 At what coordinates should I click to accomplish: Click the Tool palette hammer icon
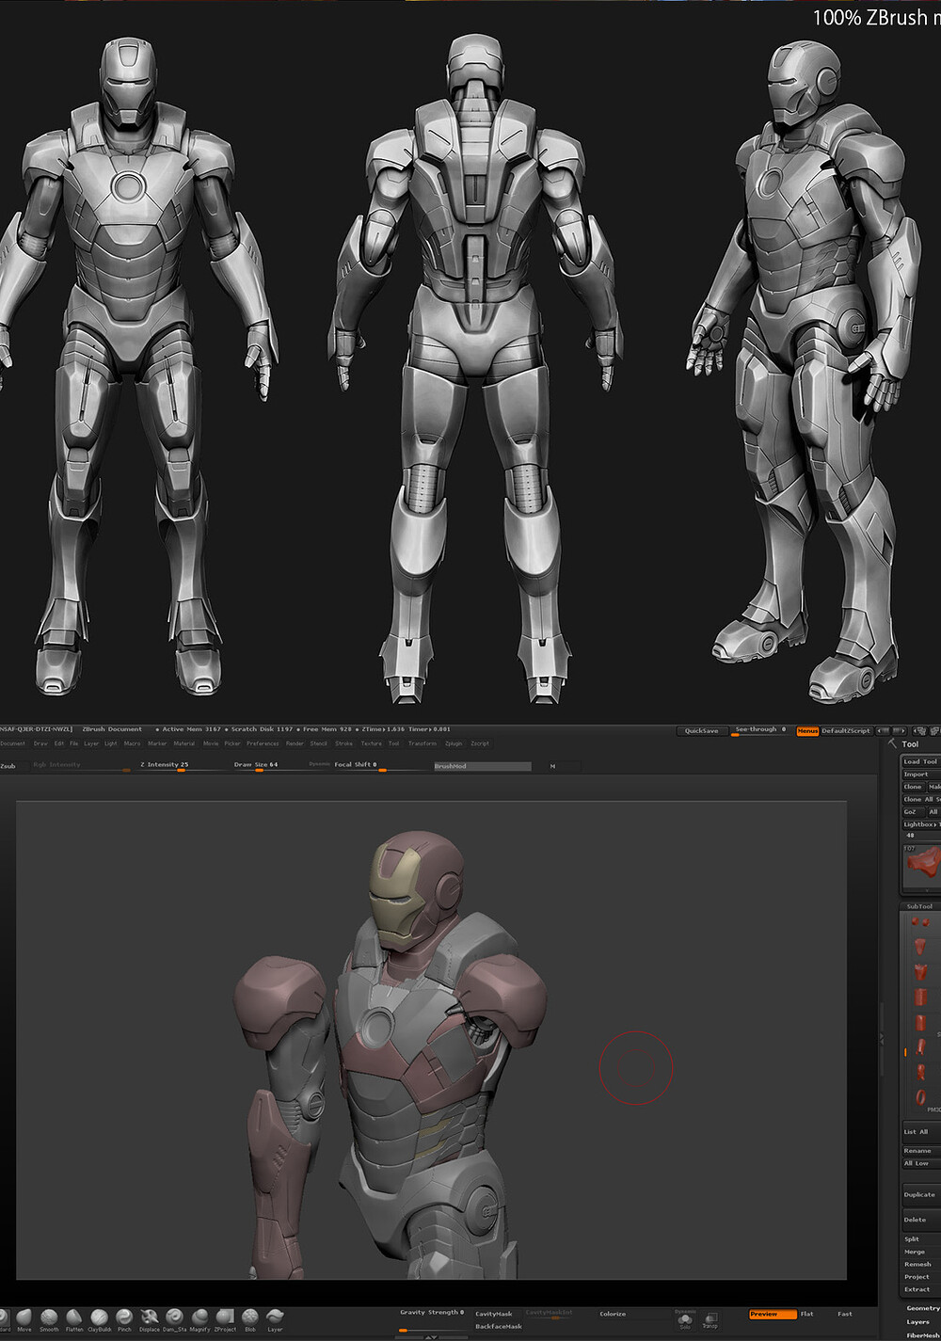click(892, 743)
